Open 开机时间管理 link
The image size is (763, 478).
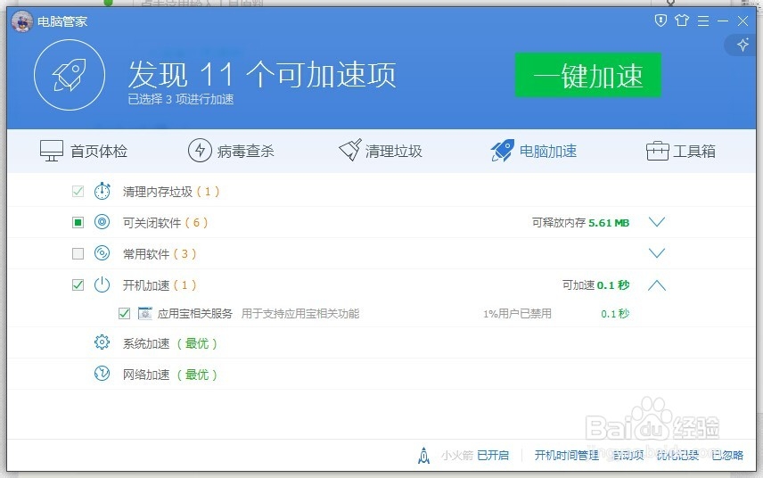(x=566, y=455)
